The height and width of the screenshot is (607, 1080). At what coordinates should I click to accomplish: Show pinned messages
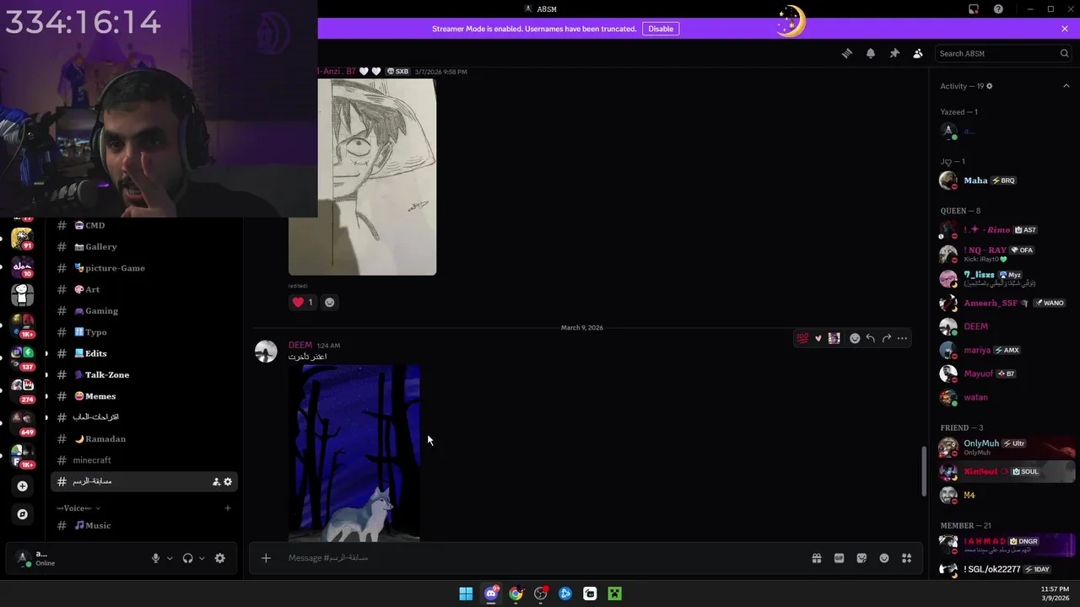pos(894,53)
